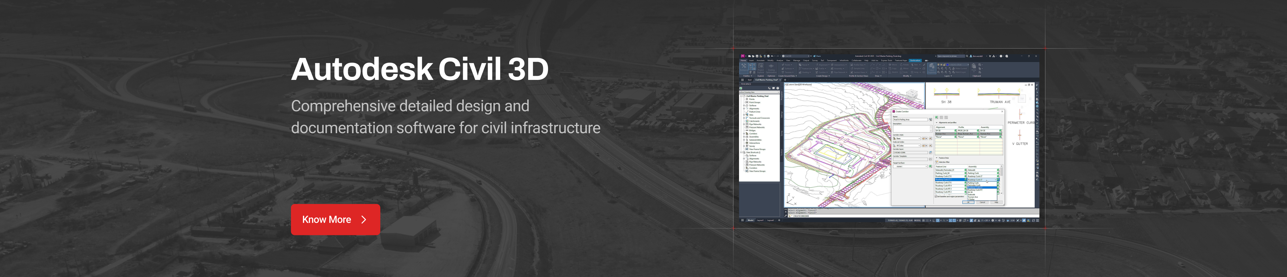Click the Civil 3D application menu logo
The width and height of the screenshot is (1287, 277).
point(743,56)
